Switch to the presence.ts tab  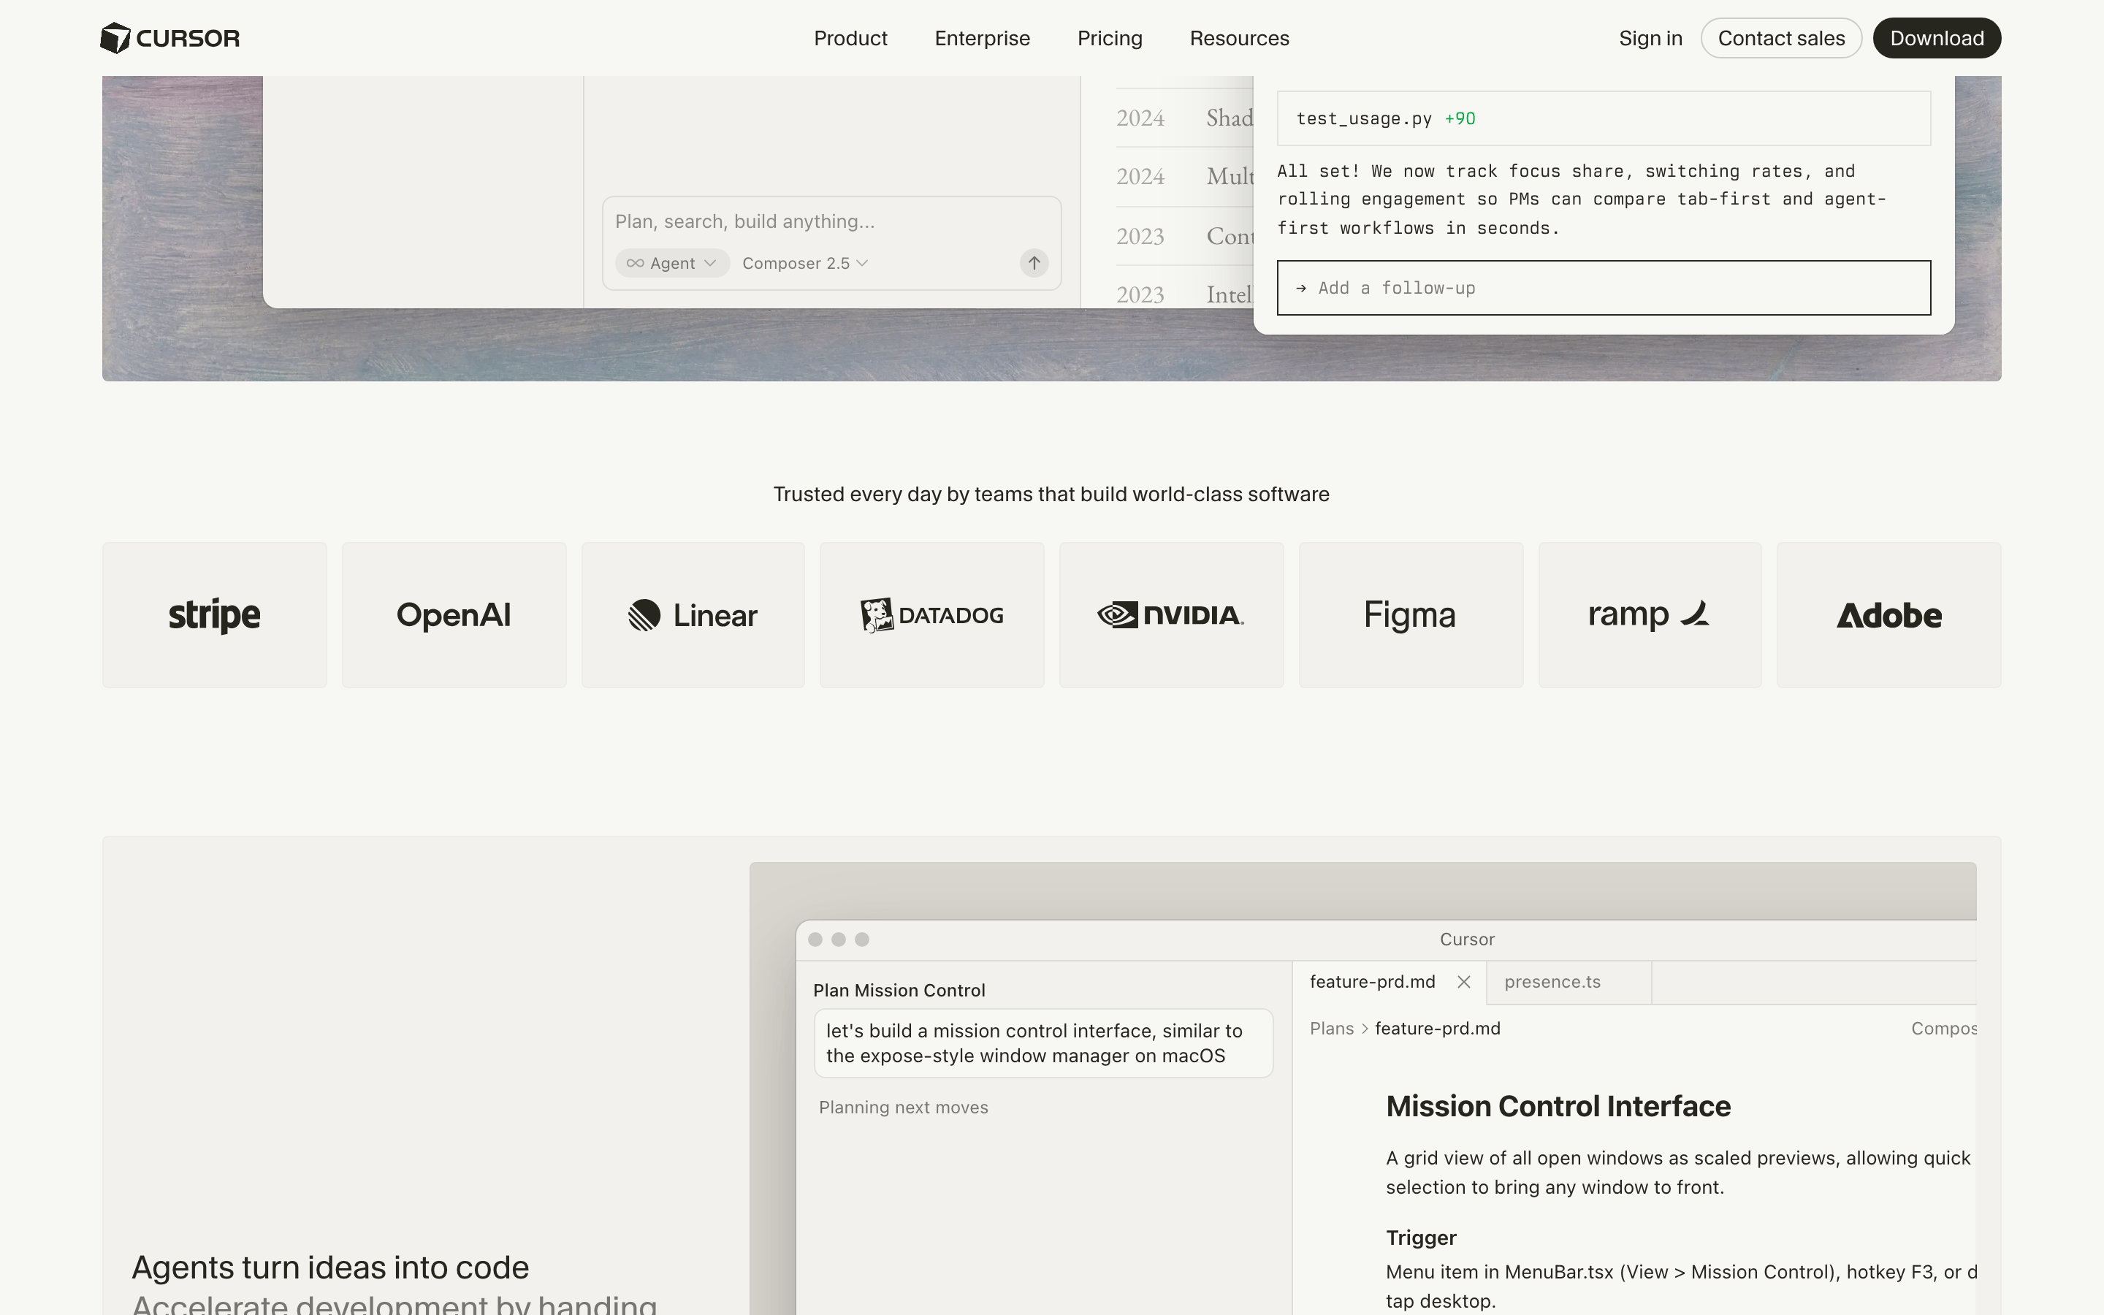pos(1569,982)
